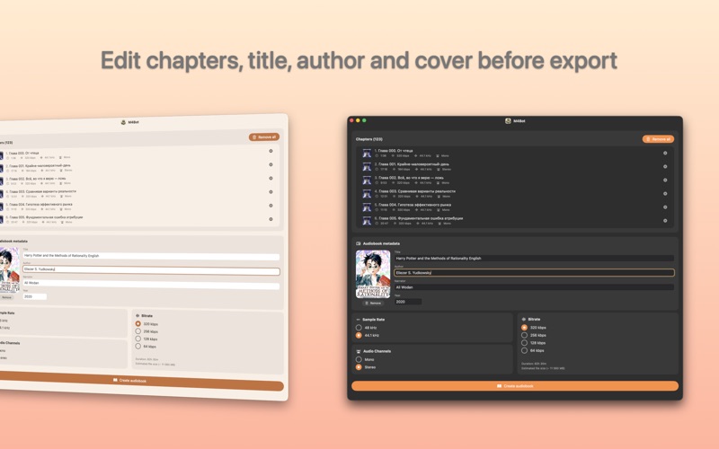Open gear icon for chapter 2 in light window
Screen dimensions: 719x449
point(271,164)
